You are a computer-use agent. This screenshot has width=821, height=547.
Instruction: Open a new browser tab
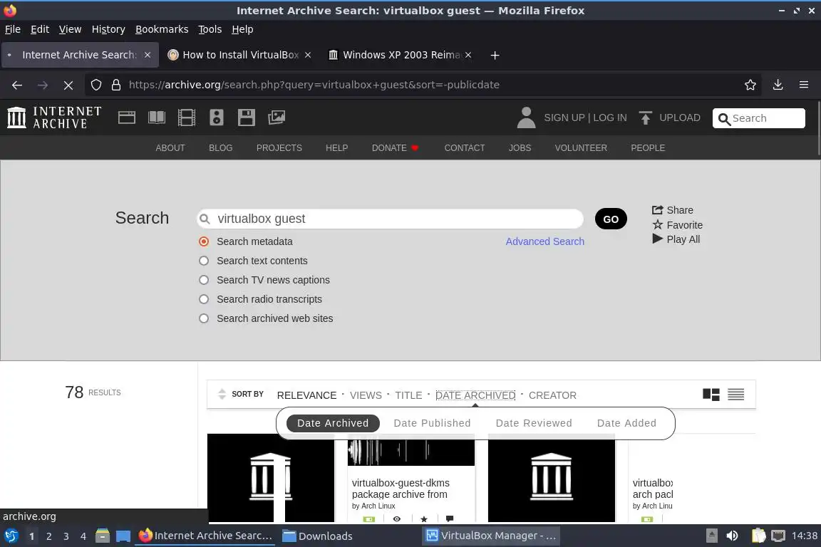pyautogui.click(x=495, y=55)
